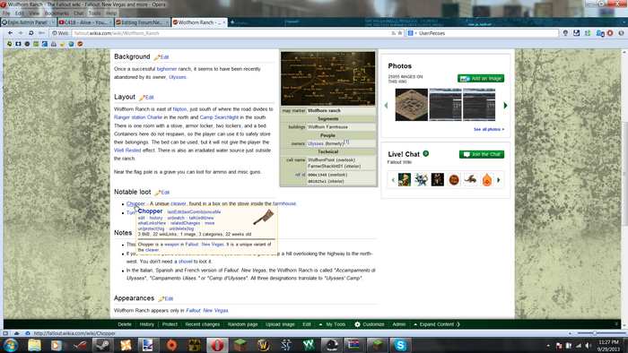Click the whatLinksHere link in popup
Viewport: 628px width, 353px height.
tap(152, 223)
